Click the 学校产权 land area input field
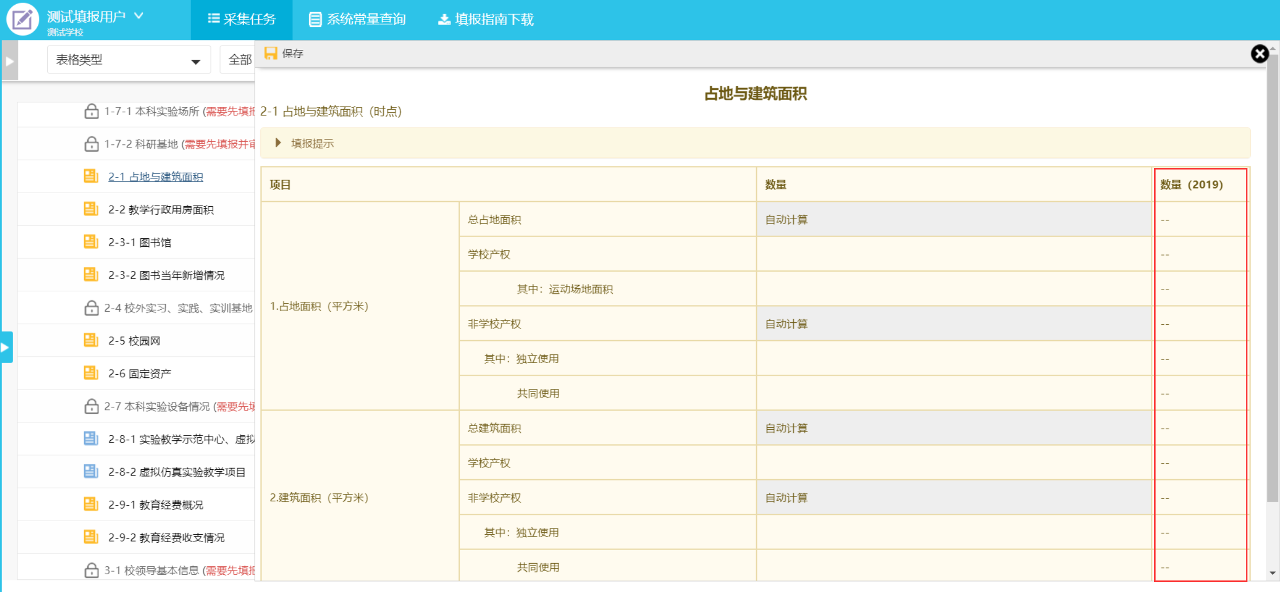Screen dimensions: 1280x592 click(953, 255)
